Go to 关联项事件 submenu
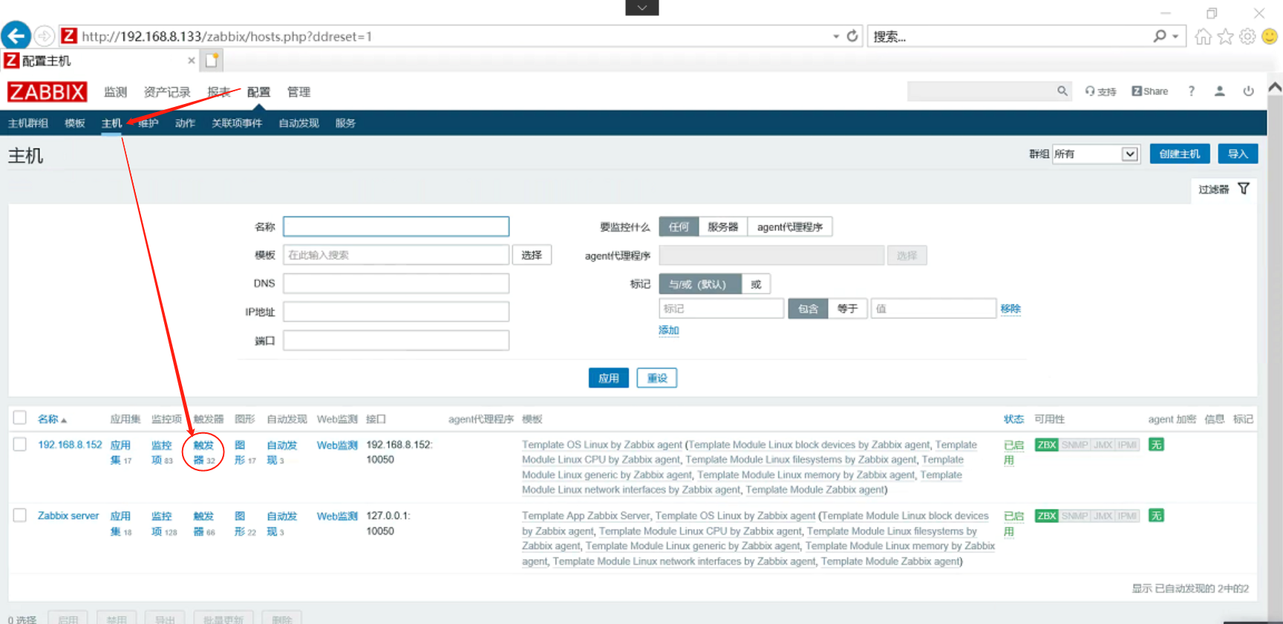 point(237,123)
